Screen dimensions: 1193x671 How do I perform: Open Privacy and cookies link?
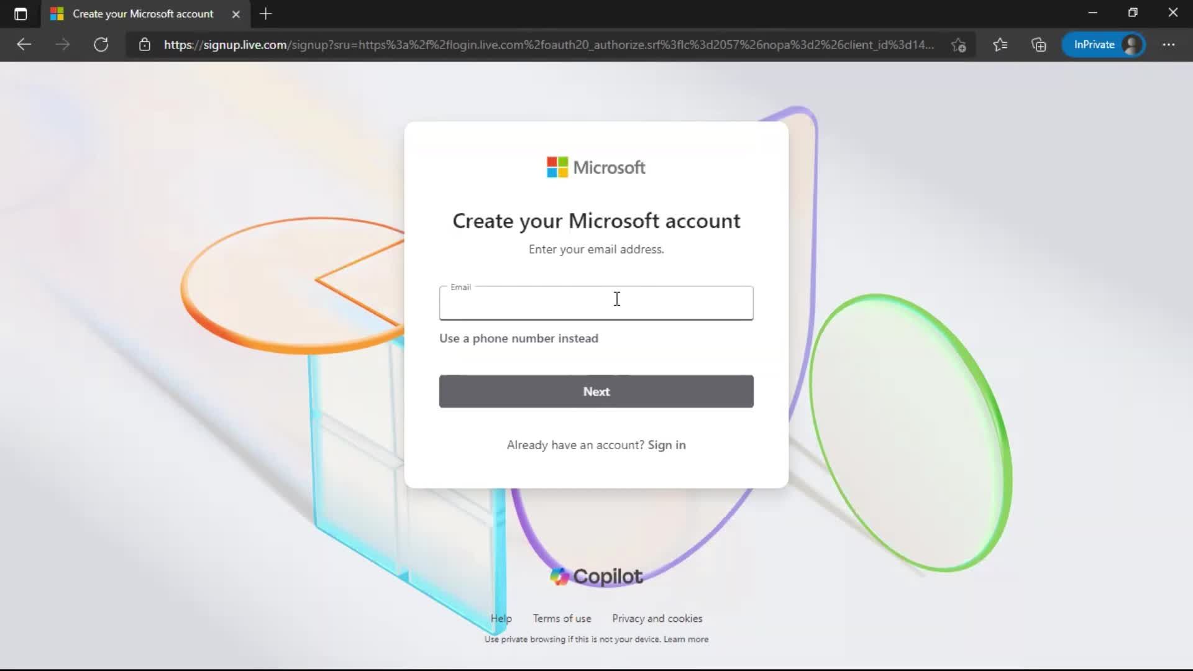[657, 618]
